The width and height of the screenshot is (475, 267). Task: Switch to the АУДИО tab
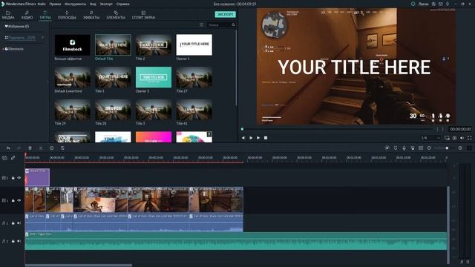(x=27, y=15)
